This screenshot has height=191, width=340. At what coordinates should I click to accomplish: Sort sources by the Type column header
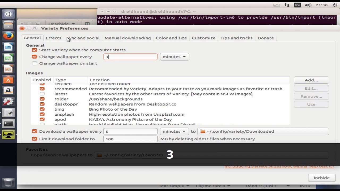tap(71, 80)
